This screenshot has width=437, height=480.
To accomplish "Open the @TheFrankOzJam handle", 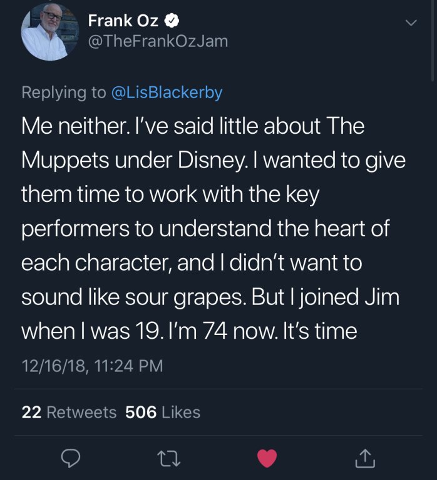I will [x=158, y=41].
